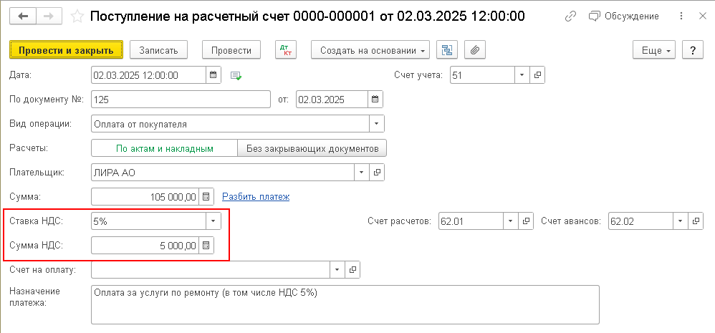Image resolution: width=715 pixels, height=333 pixels.
Task: Open attached files via paperclip icon
Action: coord(475,50)
